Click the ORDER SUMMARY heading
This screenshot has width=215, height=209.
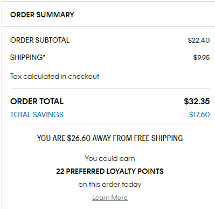point(42,15)
